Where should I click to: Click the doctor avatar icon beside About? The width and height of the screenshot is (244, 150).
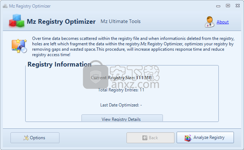209,22
